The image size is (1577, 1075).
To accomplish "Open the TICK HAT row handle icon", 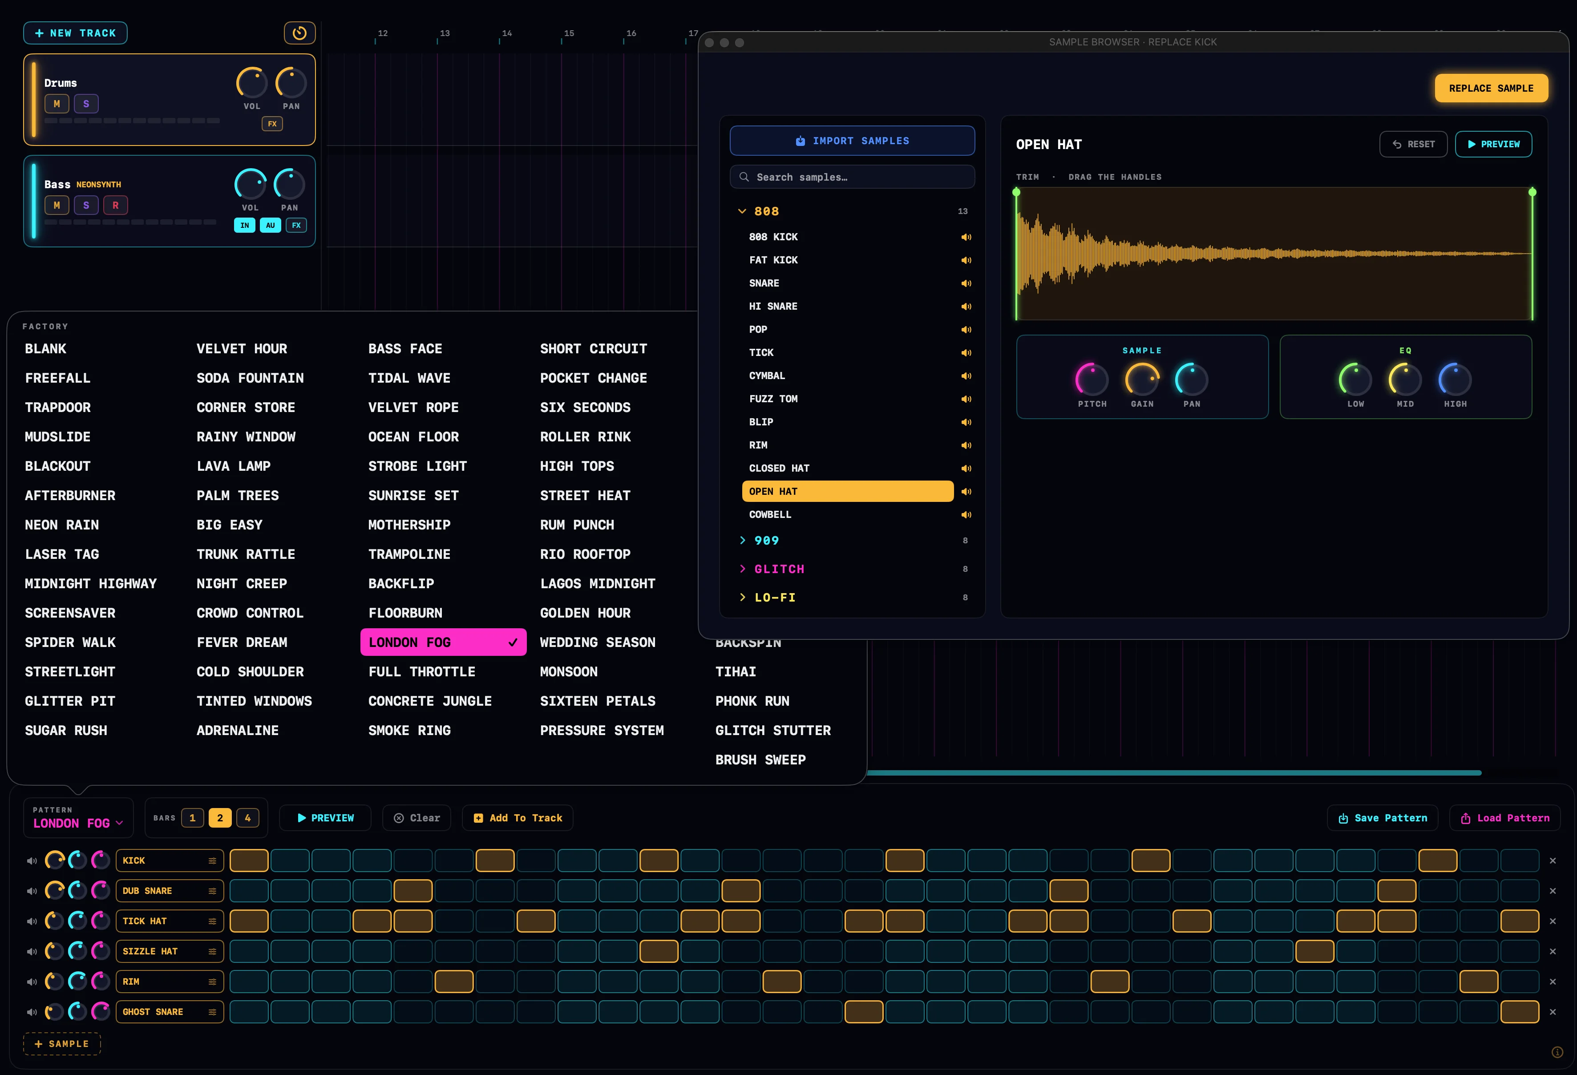I will (212, 921).
